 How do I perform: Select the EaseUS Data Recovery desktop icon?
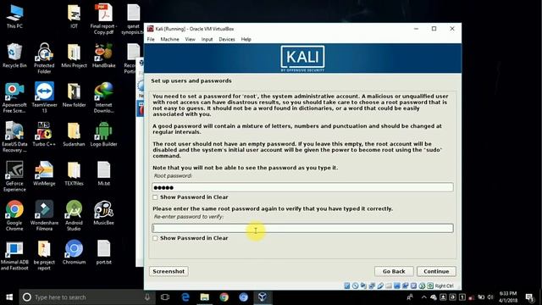tap(14, 137)
